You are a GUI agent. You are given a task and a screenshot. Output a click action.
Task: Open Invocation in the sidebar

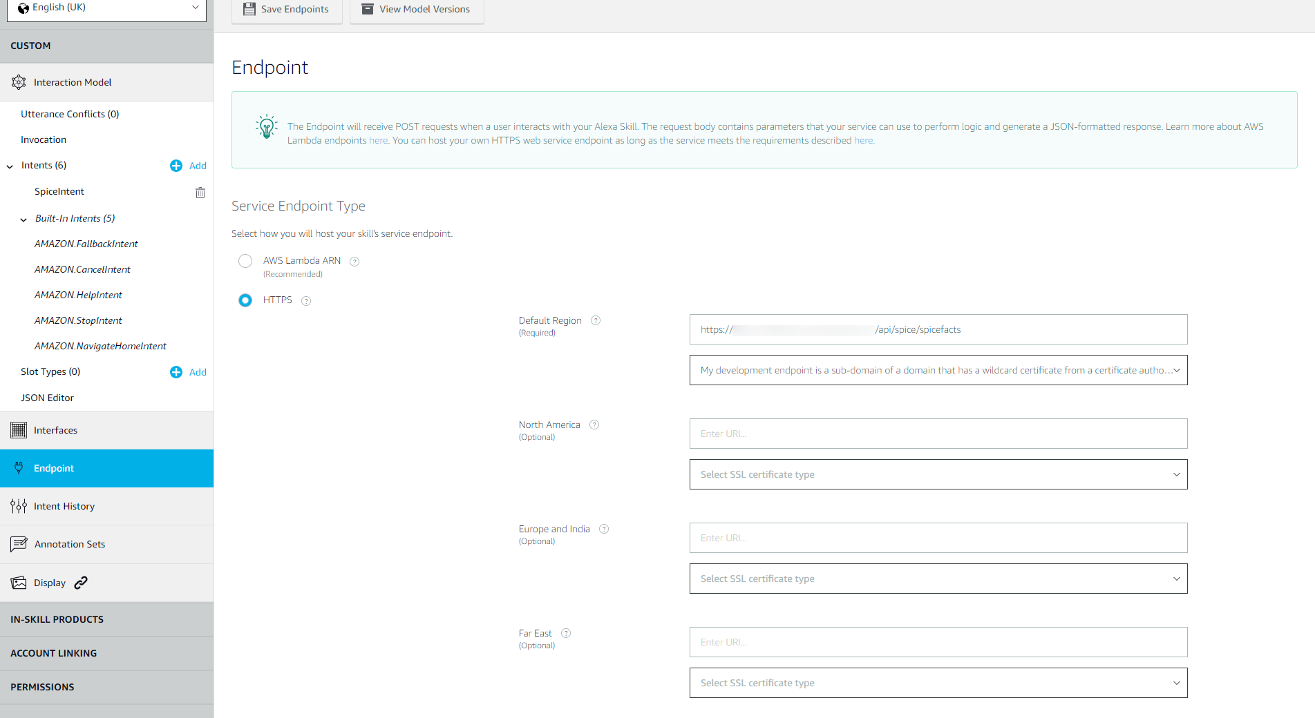tap(44, 139)
